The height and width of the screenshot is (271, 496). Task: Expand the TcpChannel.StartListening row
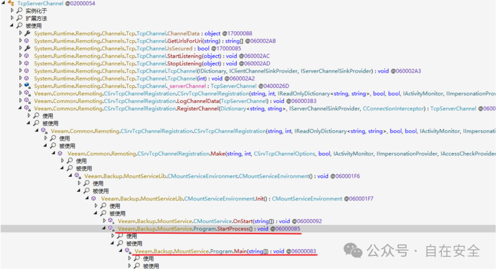(21, 56)
